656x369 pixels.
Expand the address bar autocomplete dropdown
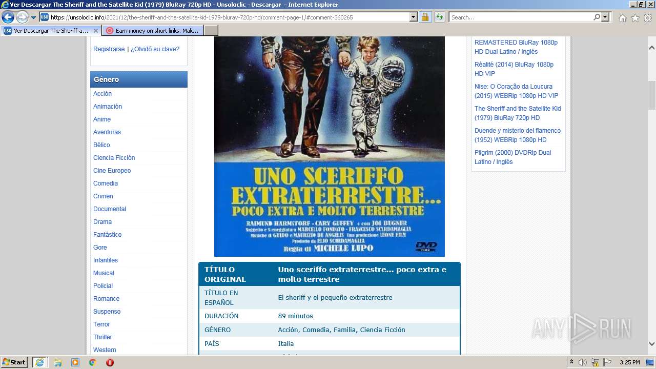[x=414, y=17]
